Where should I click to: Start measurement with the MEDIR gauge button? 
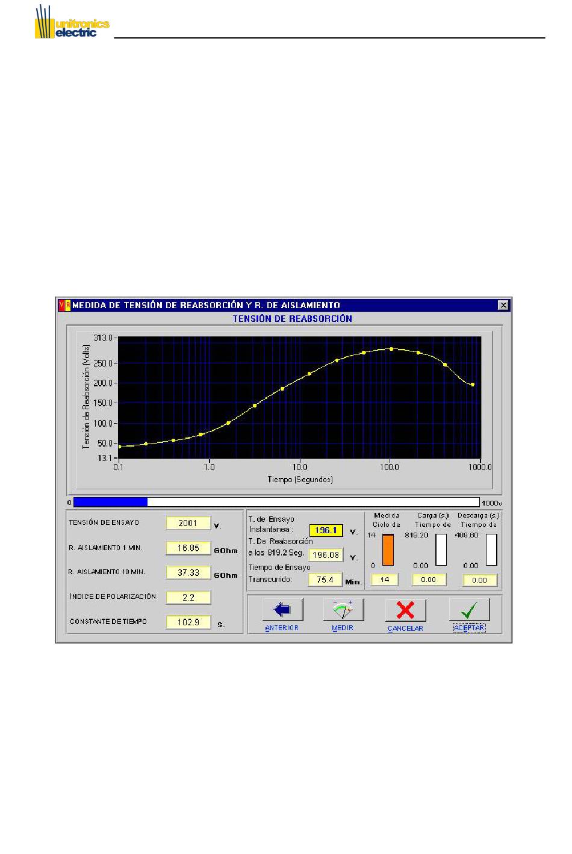343,610
